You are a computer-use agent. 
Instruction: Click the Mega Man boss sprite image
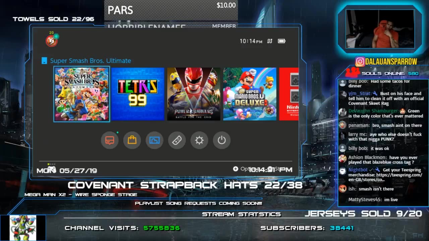[23, 228]
